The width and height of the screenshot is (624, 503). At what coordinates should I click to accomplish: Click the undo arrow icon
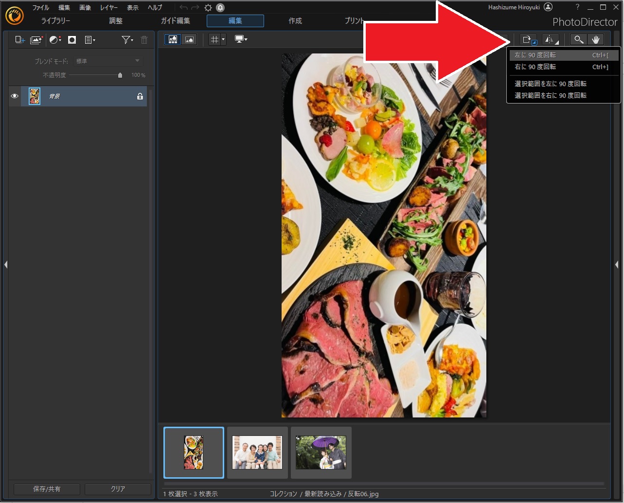183,8
